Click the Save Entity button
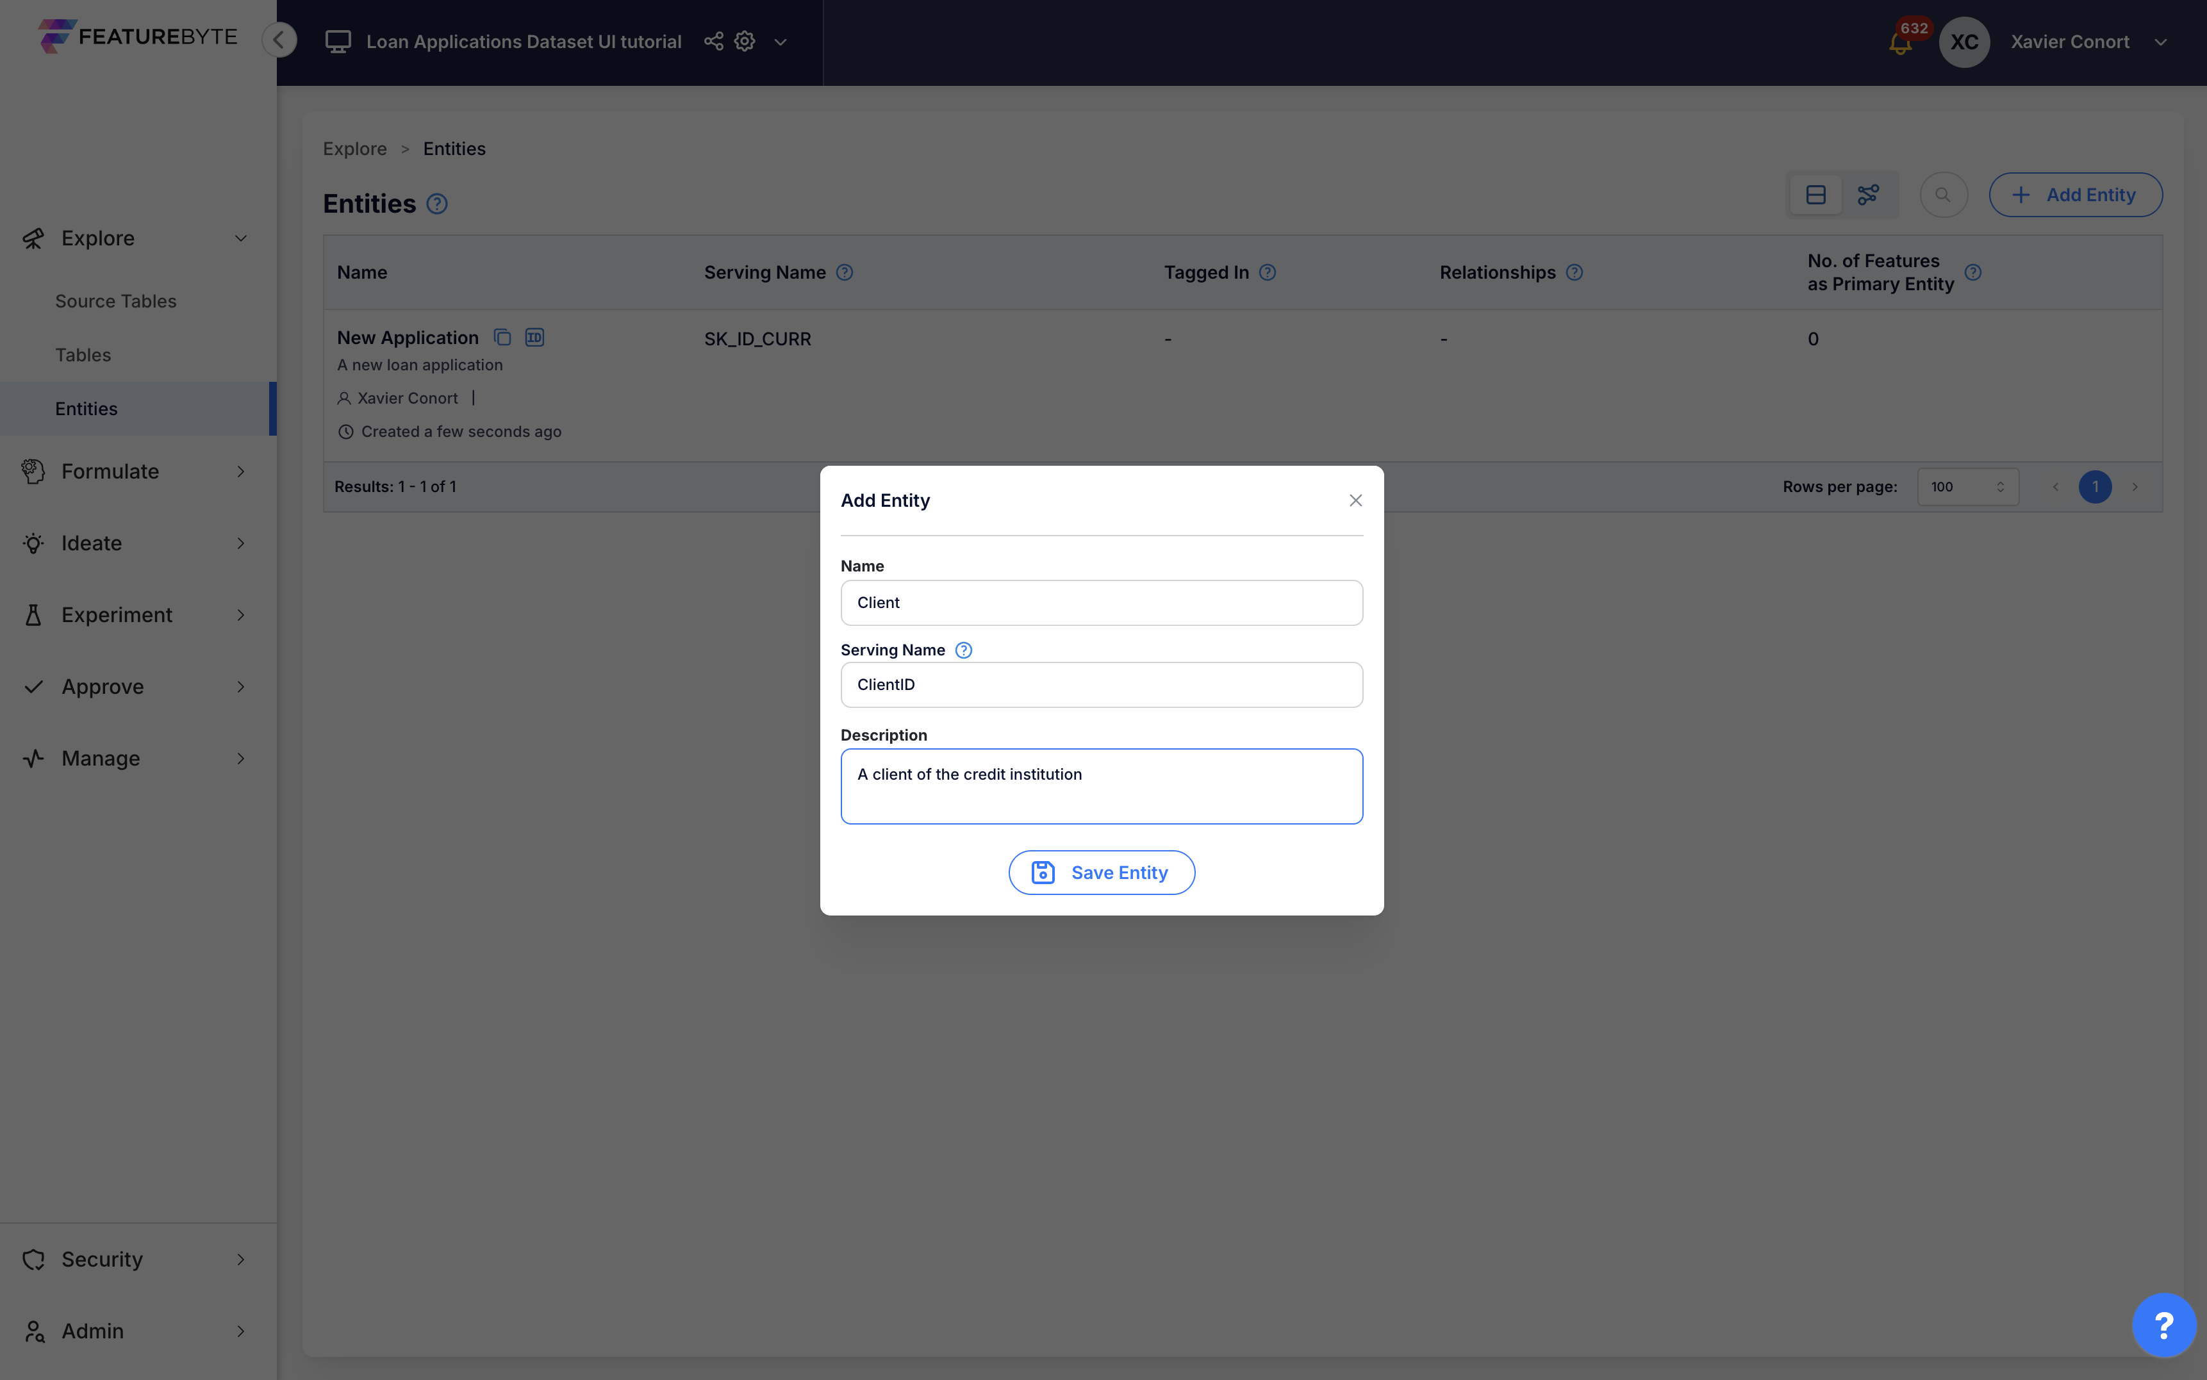2207x1380 pixels. pyautogui.click(x=1102, y=873)
